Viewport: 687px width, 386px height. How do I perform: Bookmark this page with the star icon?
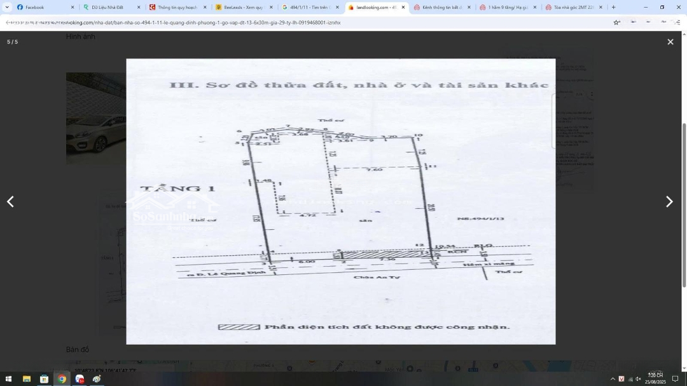(616, 22)
